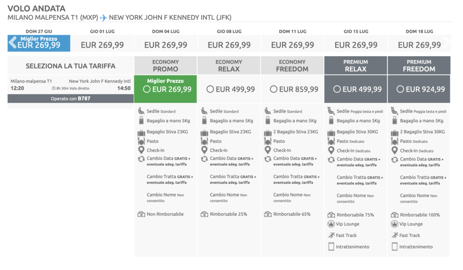This screenshot has width=463, height=270.
Task: Click the Economy Promo column header
Action: (x=165, y=66)
